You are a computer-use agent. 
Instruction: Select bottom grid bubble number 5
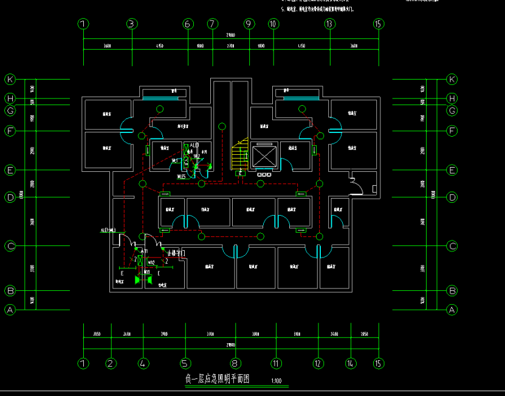[x=185, y=363]
